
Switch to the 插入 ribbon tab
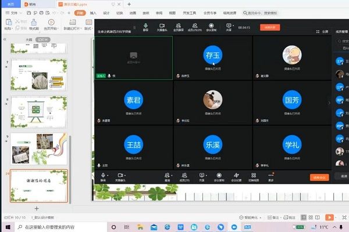coord(92,12)
